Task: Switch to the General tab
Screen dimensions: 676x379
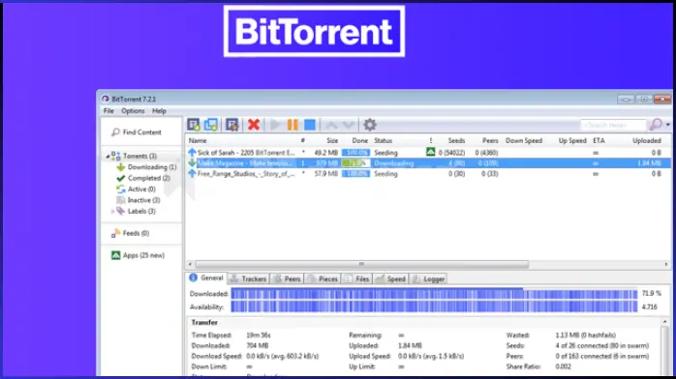Action: (206, 277)
